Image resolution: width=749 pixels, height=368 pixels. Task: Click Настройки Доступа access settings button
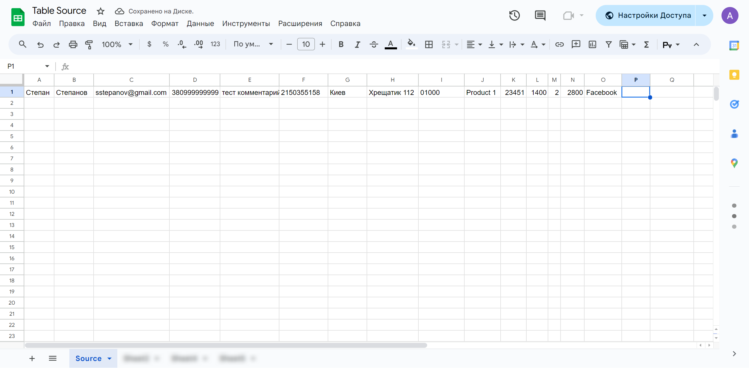[x=655, y=15]
